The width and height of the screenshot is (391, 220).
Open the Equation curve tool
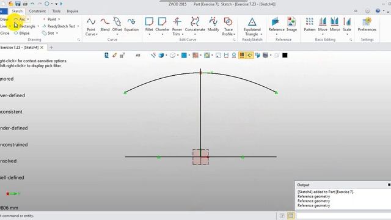131,24
